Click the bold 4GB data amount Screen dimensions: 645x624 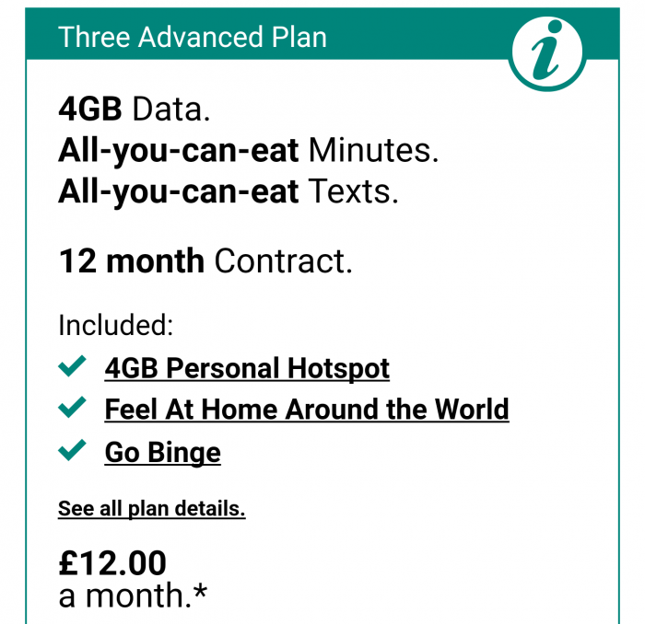90,109
